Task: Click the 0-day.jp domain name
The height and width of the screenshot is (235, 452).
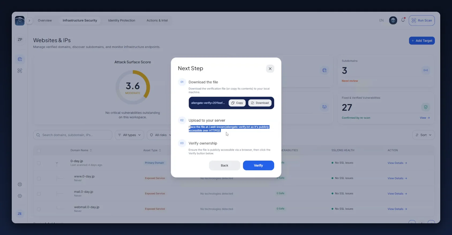Action: [77, 161]
